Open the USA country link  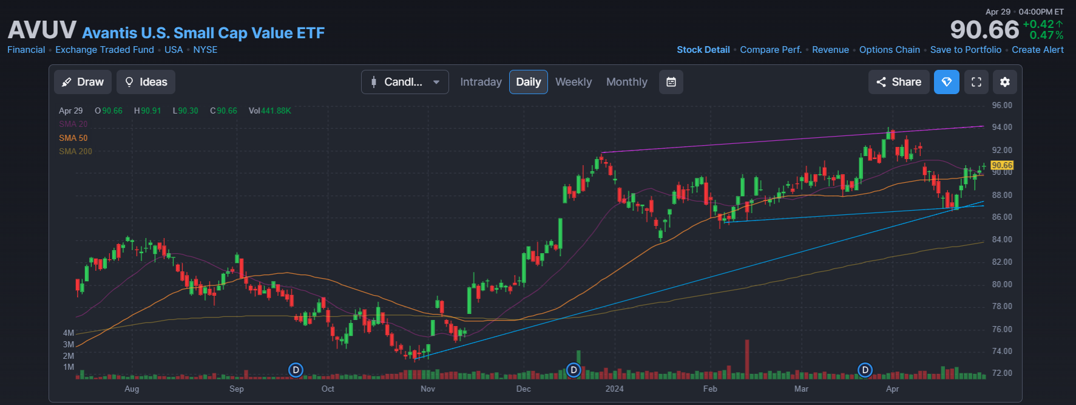click(174, 50)
